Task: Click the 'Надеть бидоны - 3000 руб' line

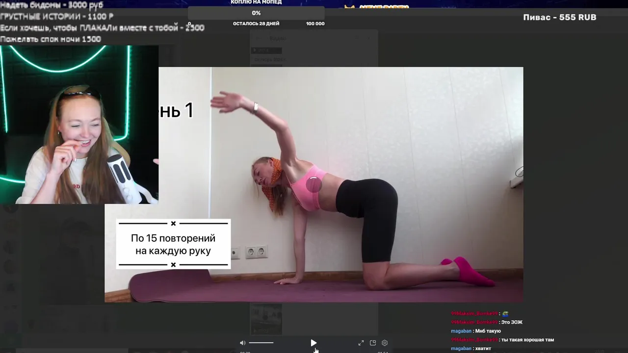Action: click(x=52, y=6)
